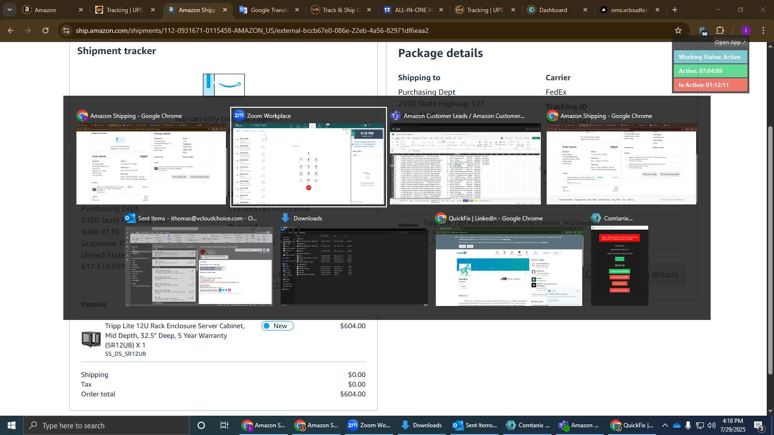This screenshot has height=435, width=774.
Task: Switch to the ALL-IN-ONE tab
Action: (413, 10)
